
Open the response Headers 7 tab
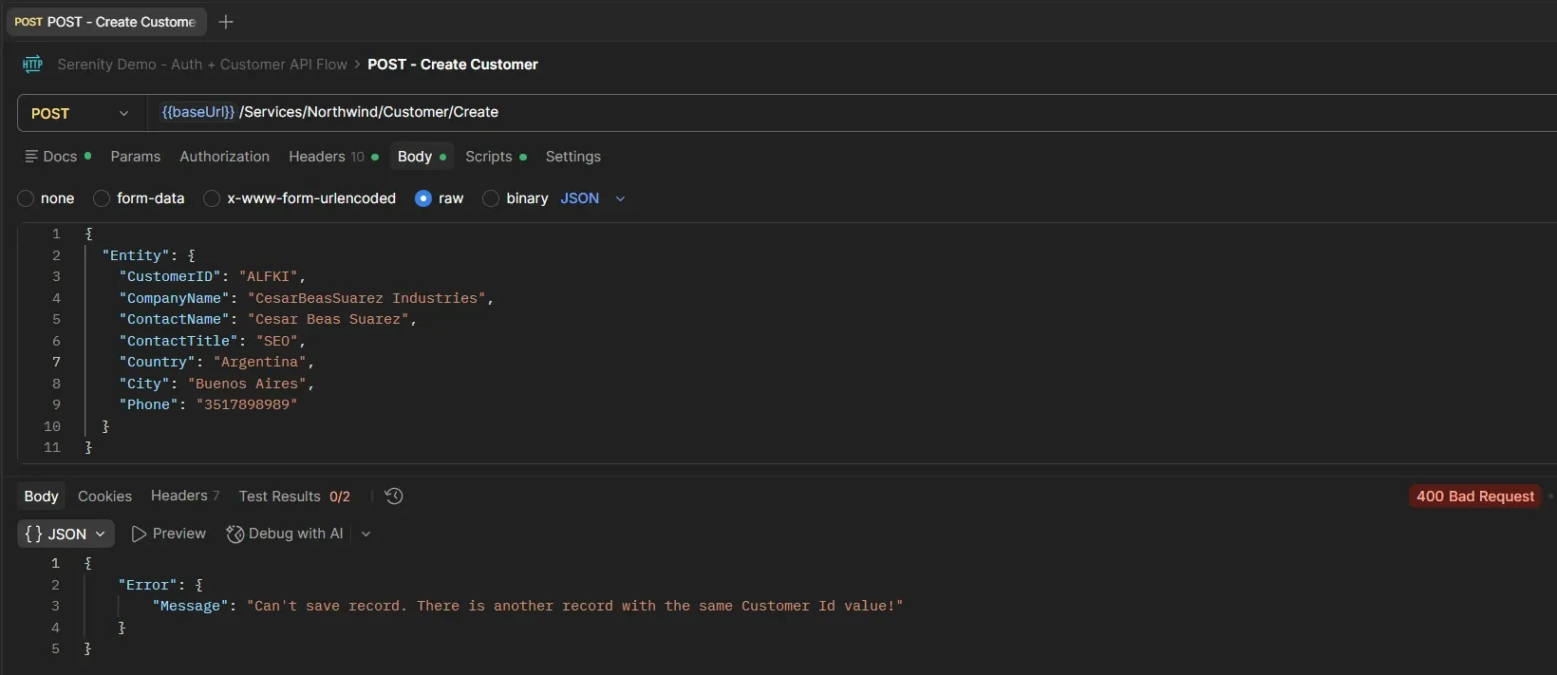185,496
